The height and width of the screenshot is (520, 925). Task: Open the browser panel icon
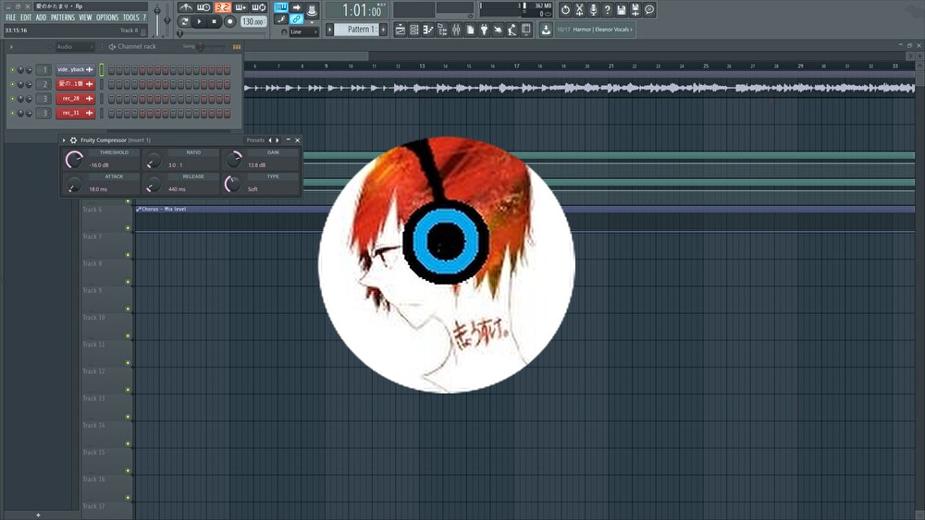[442, 30]
